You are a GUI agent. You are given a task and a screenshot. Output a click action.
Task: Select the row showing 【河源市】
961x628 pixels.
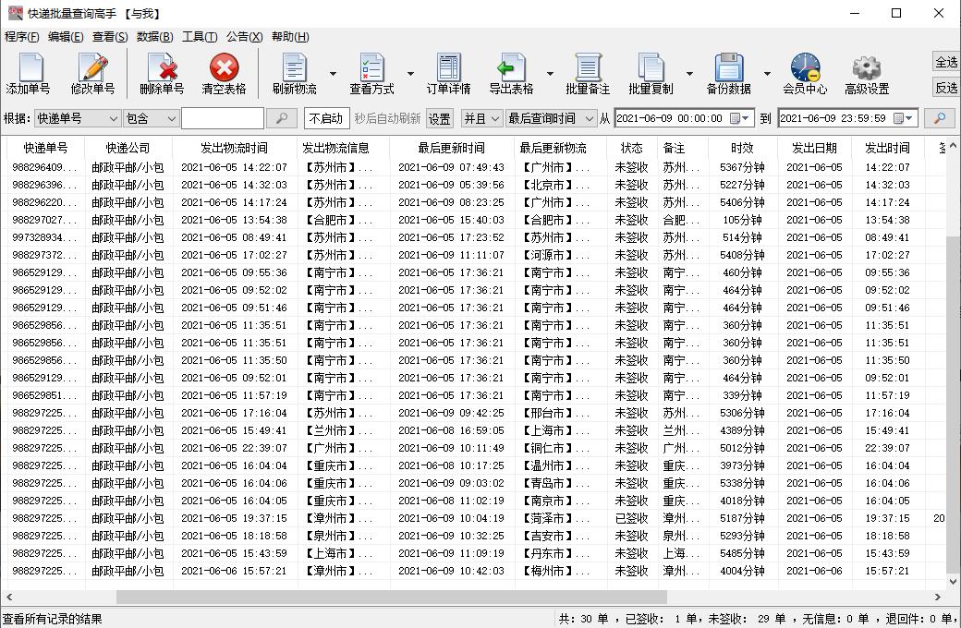[x=475, y=255]
